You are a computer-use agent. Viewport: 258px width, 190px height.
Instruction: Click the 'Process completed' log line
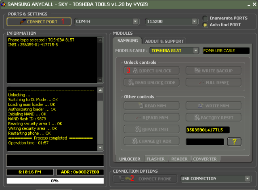(x=50, y=138)
